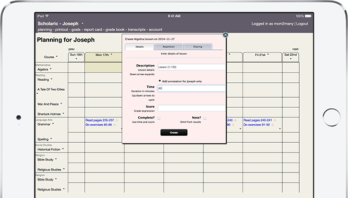Mark status circle beside Read pages 240-241
This screenshot has height=198, width=348.
click(275, 120)
